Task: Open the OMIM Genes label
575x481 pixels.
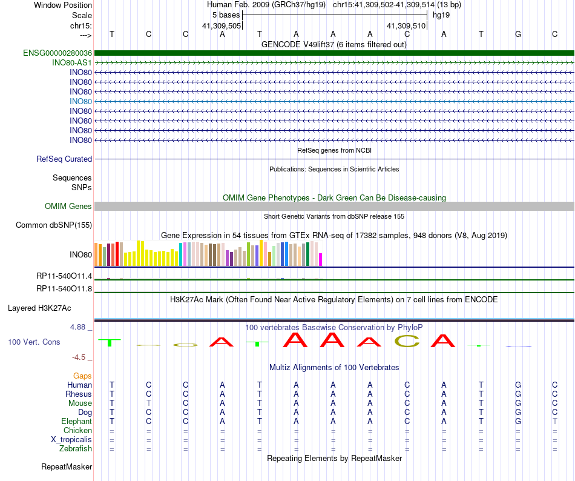Action: (68, 206)
